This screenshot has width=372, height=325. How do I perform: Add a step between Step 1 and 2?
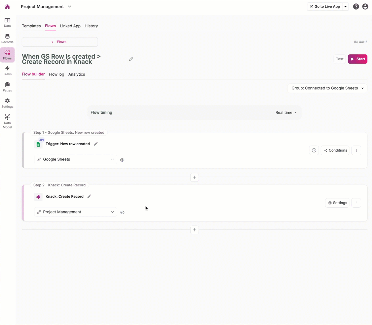pyautogui.click(x=195, y=177)
